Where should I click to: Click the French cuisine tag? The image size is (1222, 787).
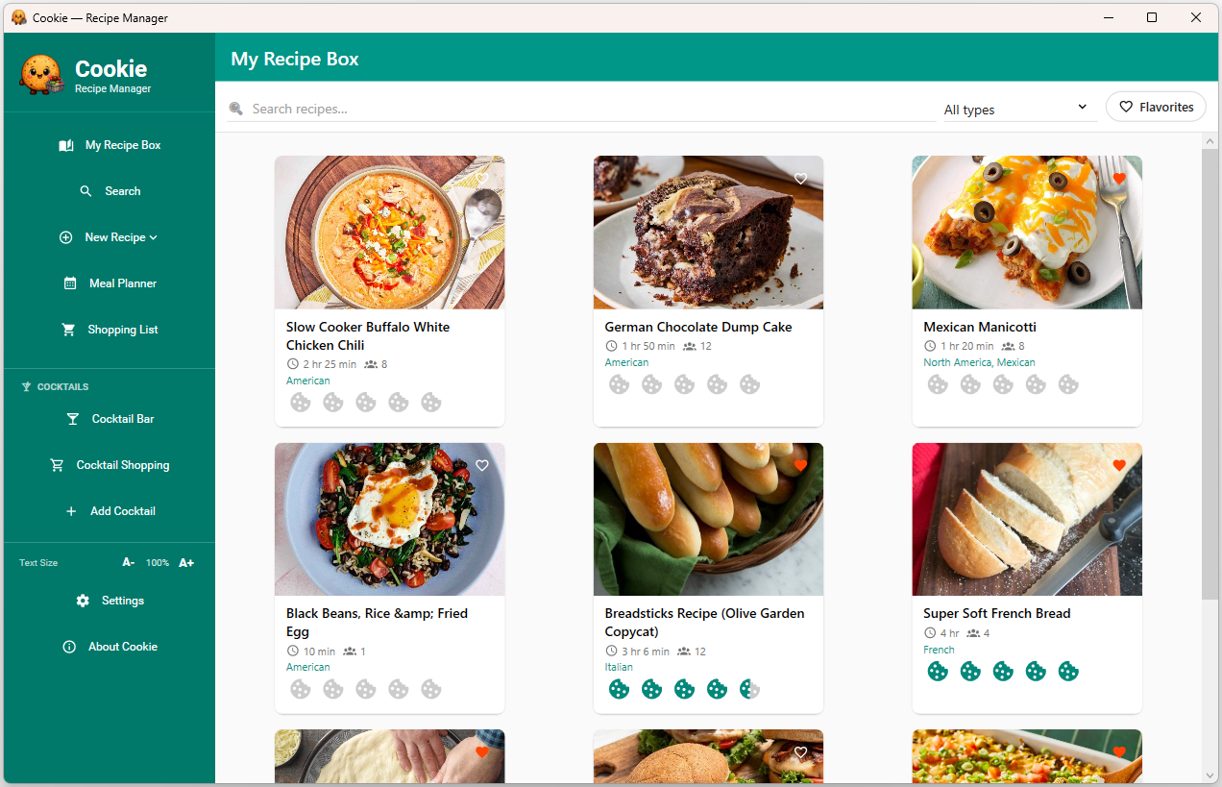(939, 650)
